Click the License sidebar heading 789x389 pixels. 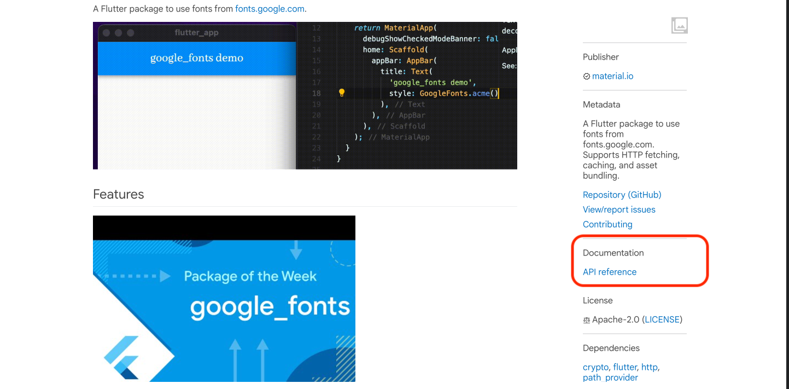pyautogui.click(x=598, y=300)
